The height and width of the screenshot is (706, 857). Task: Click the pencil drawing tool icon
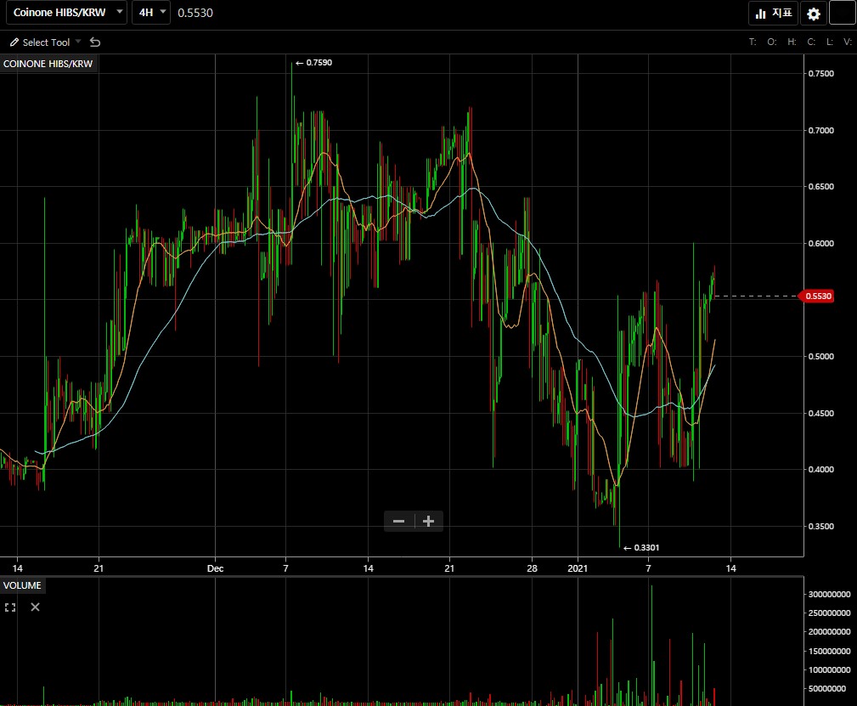pos(14,42)
